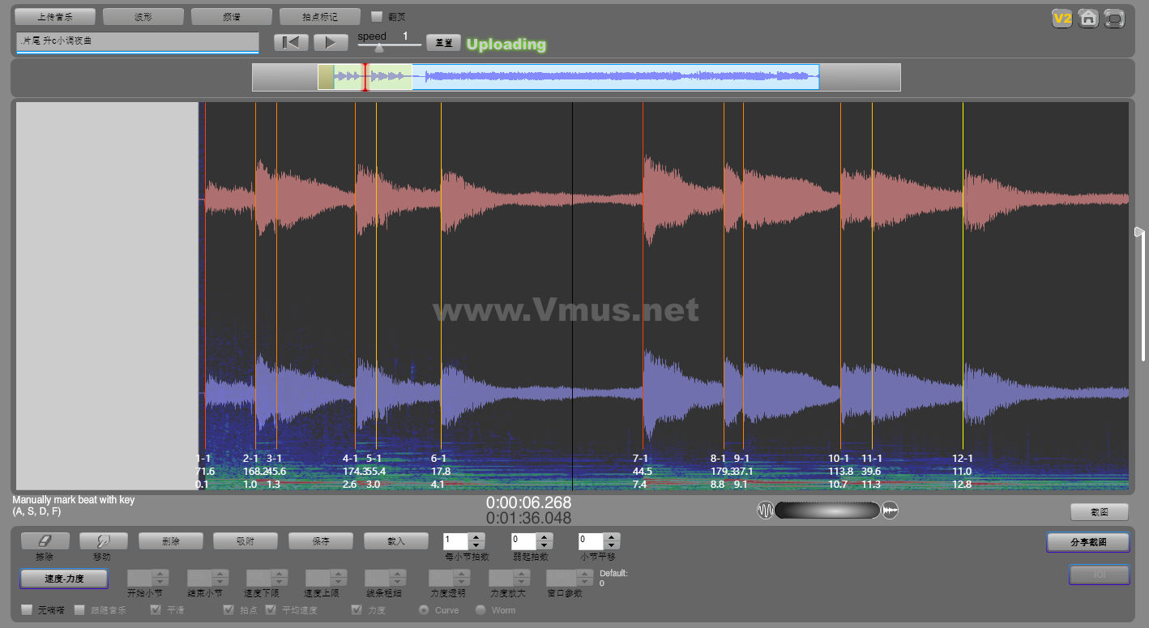
Task: Increase the 每小节拍数 value with up arrow
Action: click(x=477, y=536)
